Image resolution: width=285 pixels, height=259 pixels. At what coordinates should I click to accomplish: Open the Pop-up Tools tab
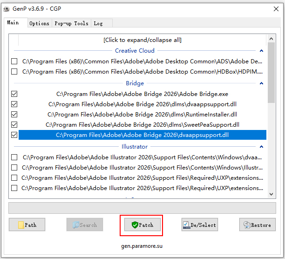point(71,23)
